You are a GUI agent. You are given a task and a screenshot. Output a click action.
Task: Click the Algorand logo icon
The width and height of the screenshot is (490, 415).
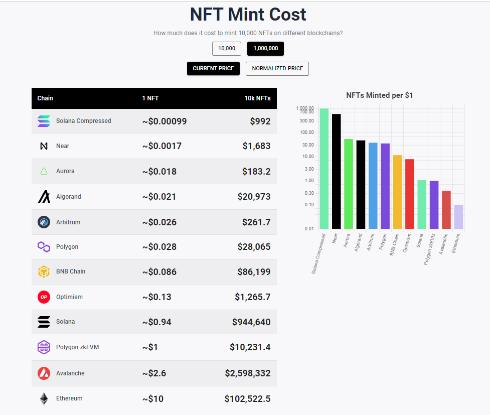[x=44, y=197]
